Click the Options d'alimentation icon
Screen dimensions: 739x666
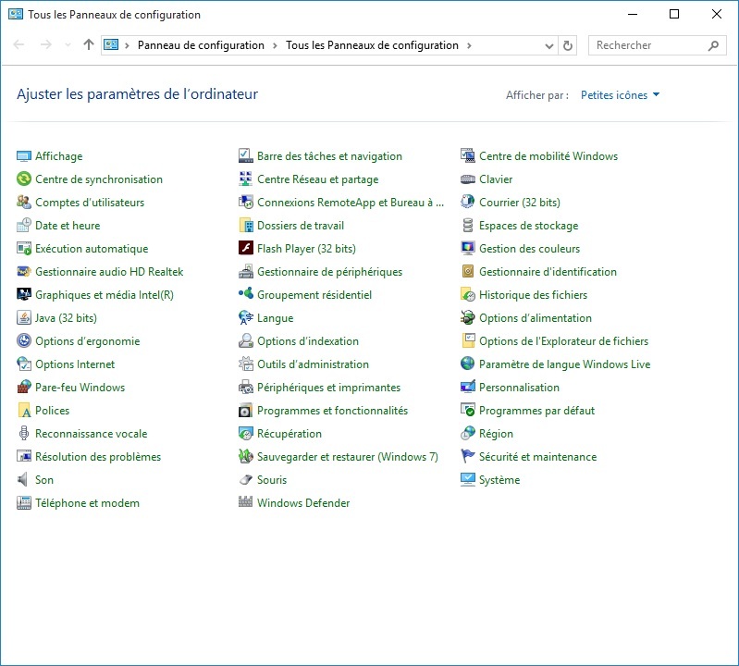pos(467,317)
